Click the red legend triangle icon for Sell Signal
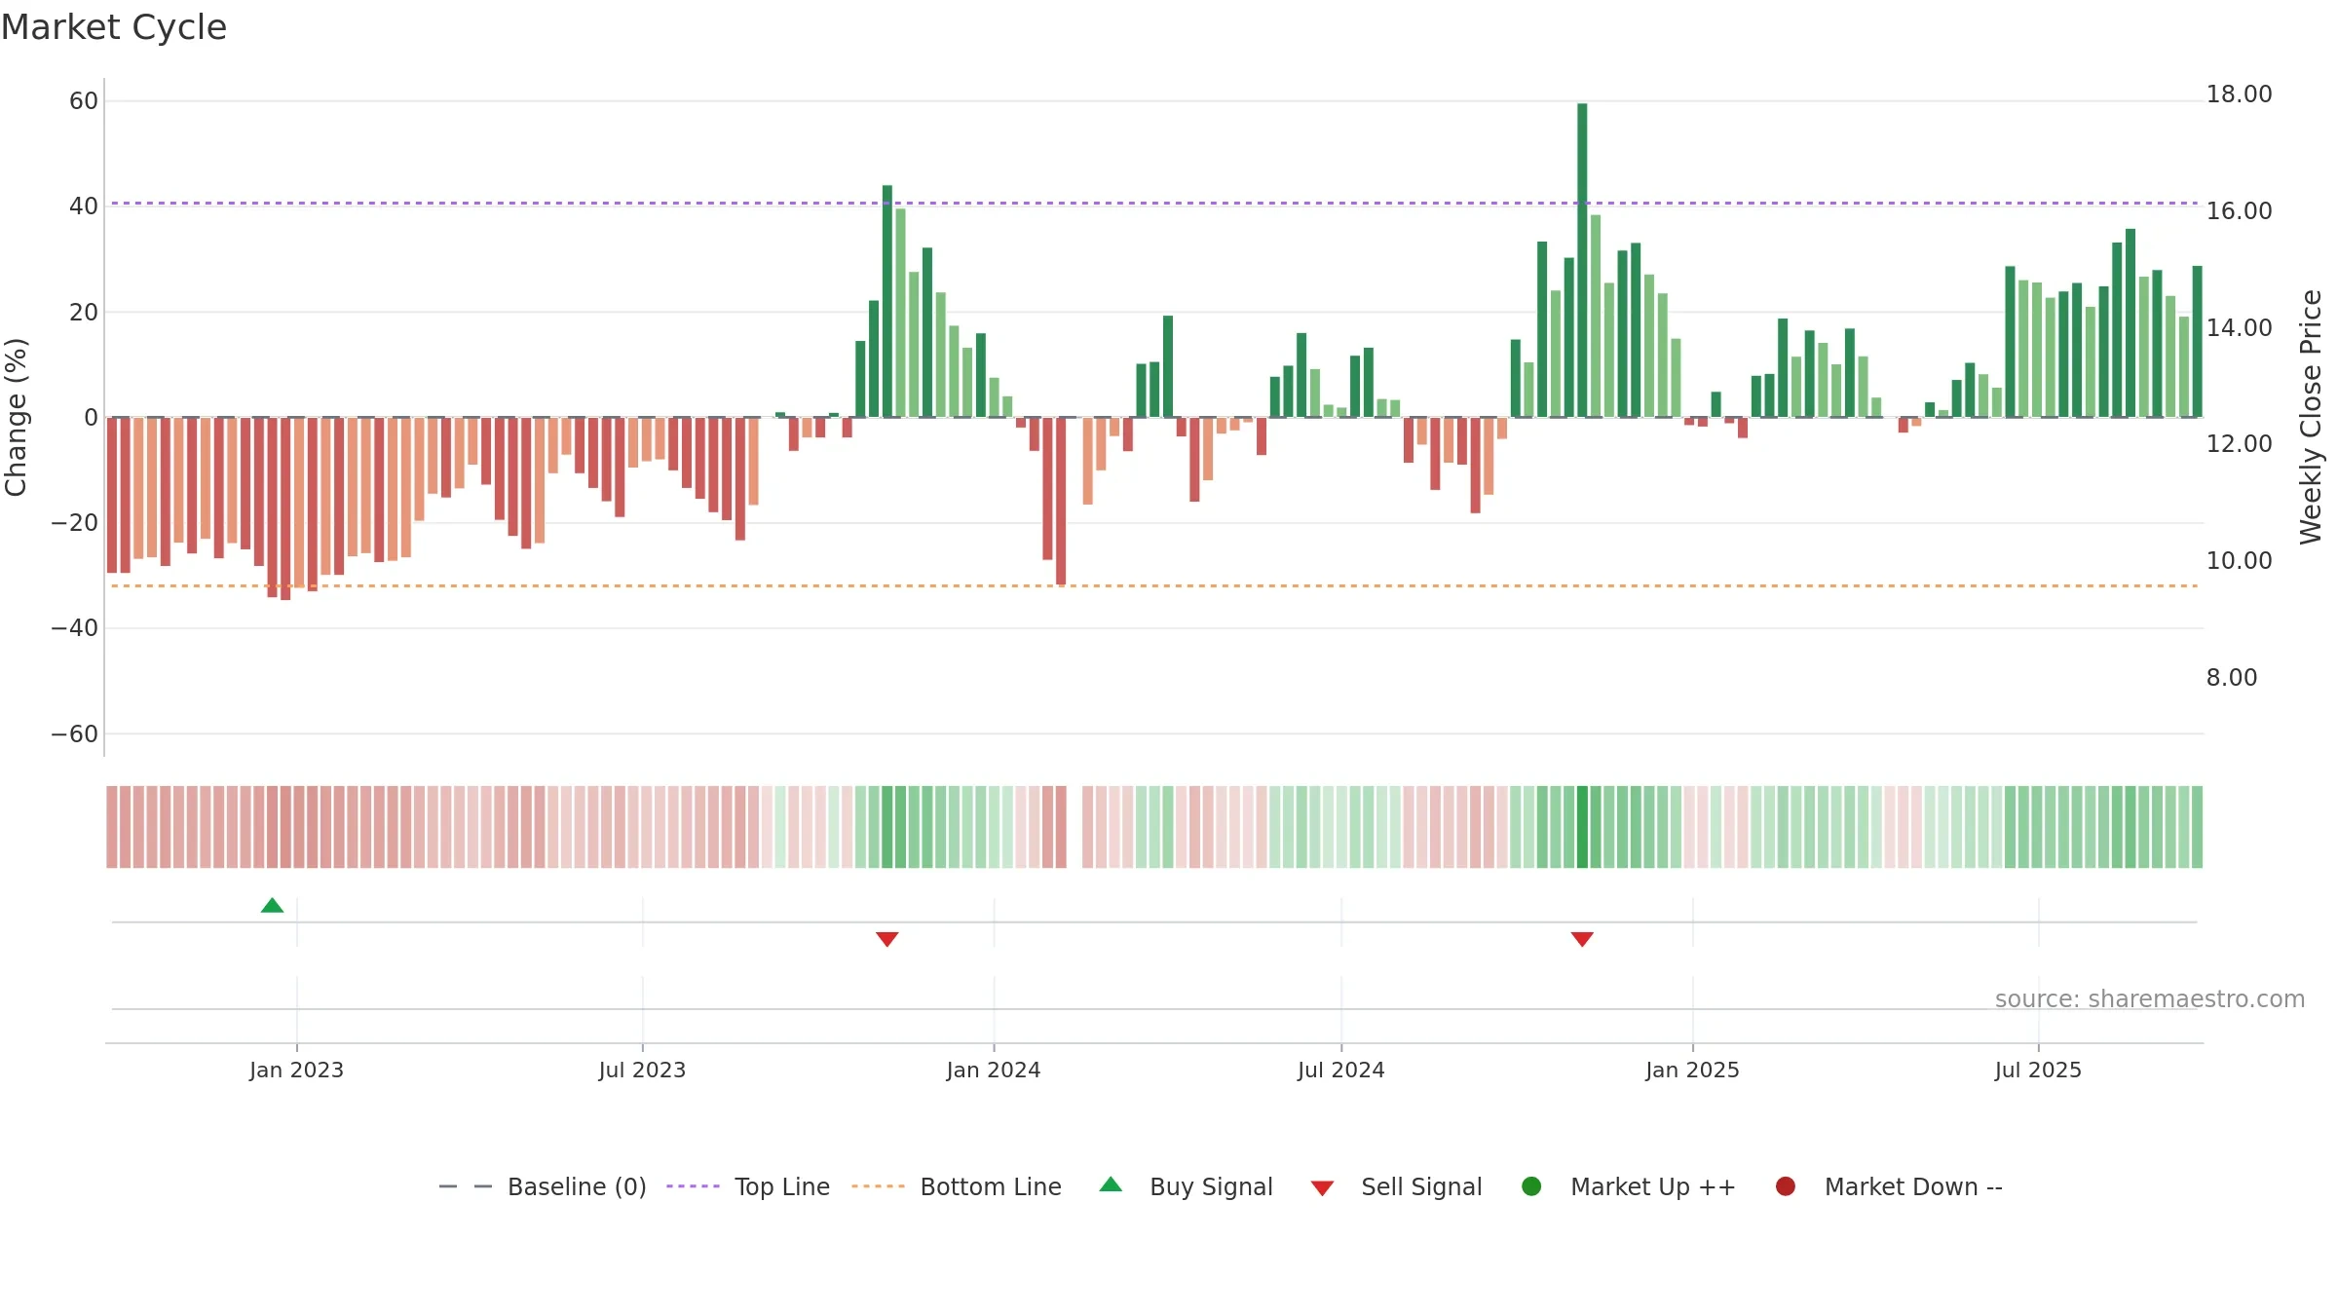2338x1315 pixels. 1322,1188
